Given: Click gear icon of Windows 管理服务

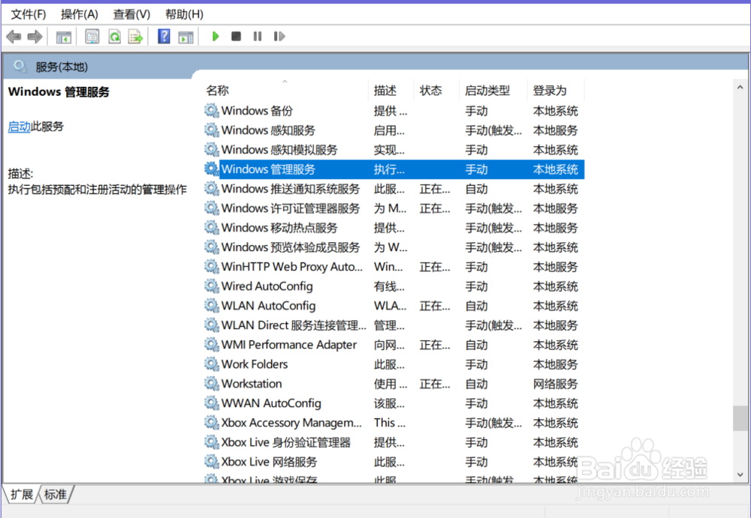Looking at the screenshot, I should (x=211, y=169).
